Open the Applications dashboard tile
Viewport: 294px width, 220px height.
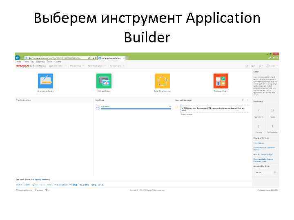coord(259,113)
